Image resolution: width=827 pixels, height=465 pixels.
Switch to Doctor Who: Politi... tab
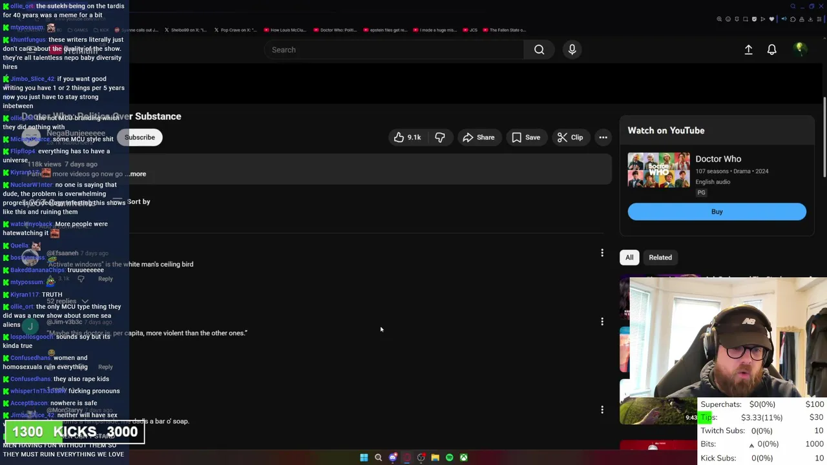336,30
